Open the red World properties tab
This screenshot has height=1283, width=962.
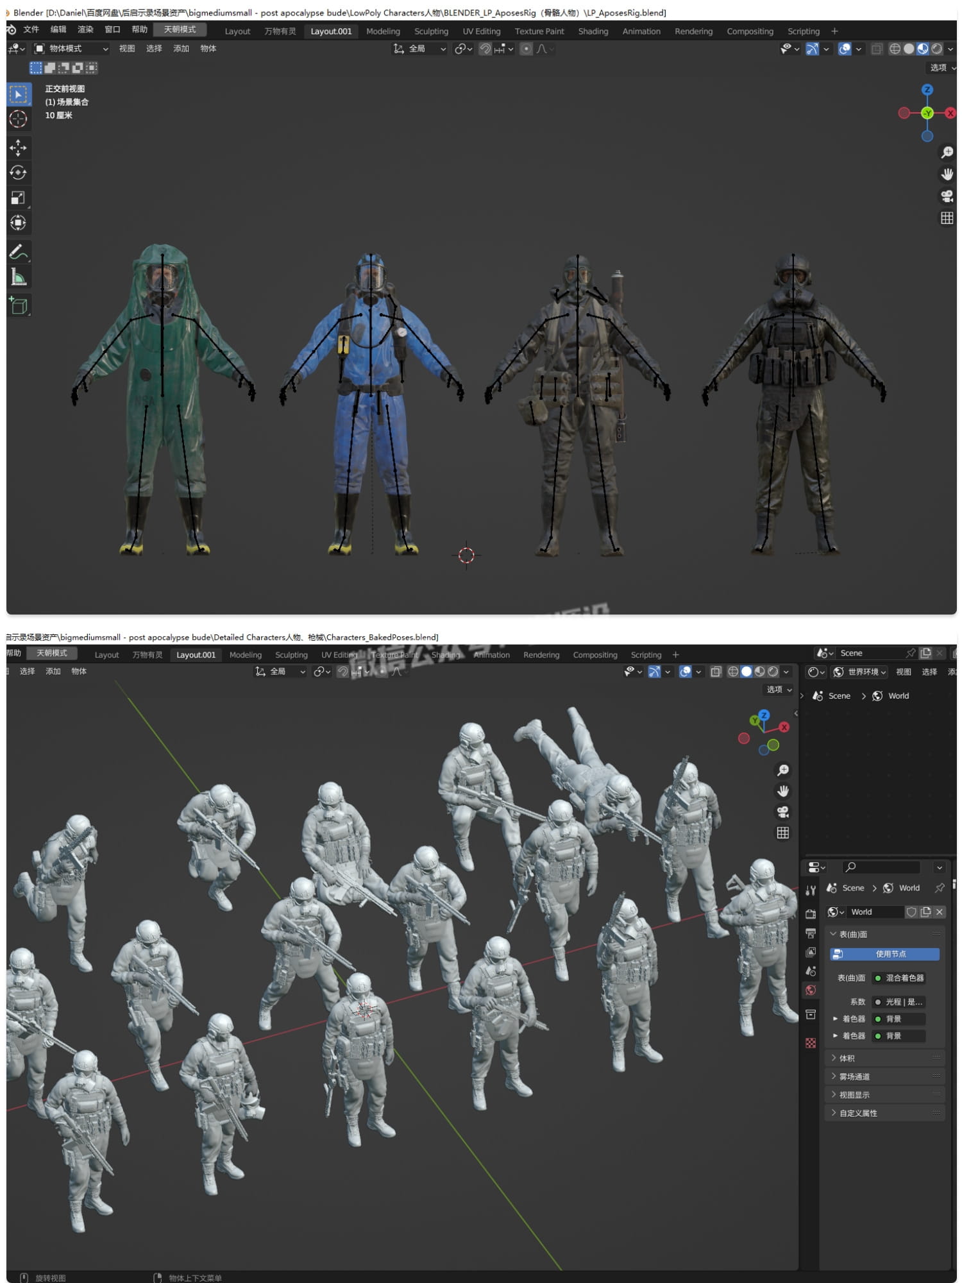tap(811, 990)
